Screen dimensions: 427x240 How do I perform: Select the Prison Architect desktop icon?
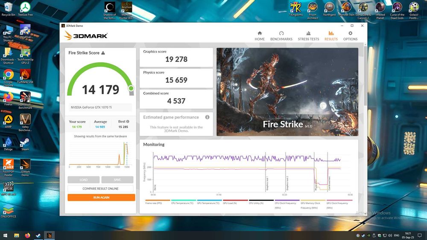(x=313, y=11)
